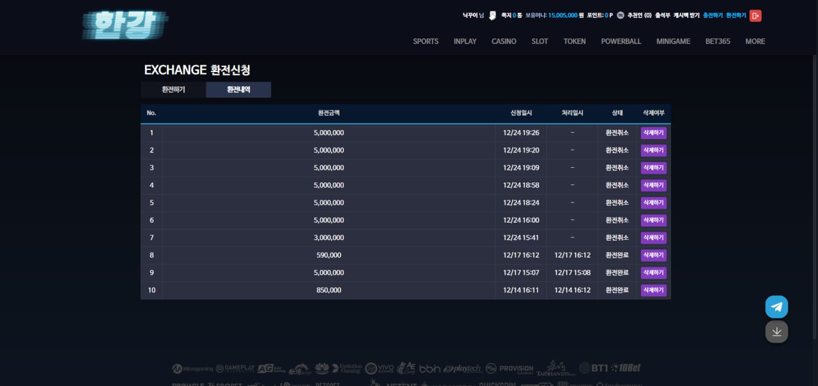Click 삭제하기 for row 1 withdrawal
This screenshot has height=386, width=818.
coord(653,133)
